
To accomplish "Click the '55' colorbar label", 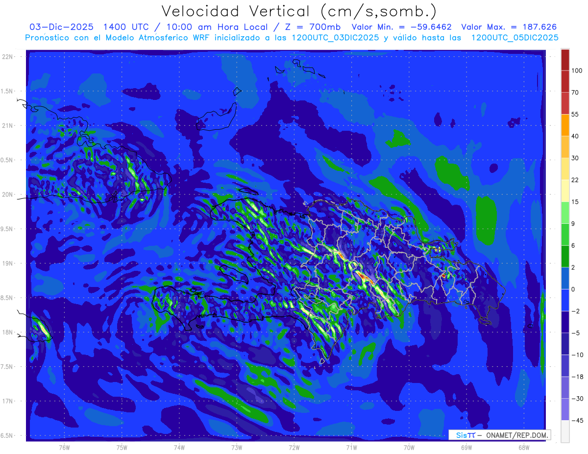I will pos(575,114).
